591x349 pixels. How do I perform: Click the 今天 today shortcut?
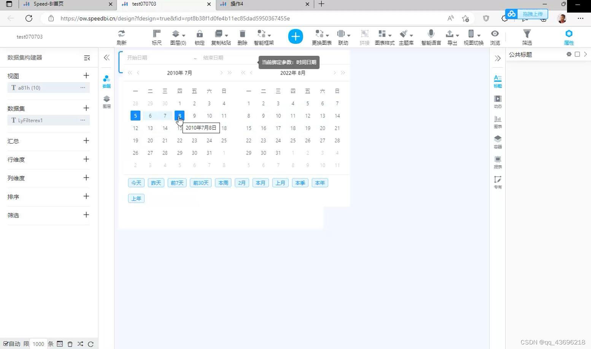(136, 183)
